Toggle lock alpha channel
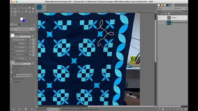This screenshot has height=111, width=198. click(x=169, y=14)
